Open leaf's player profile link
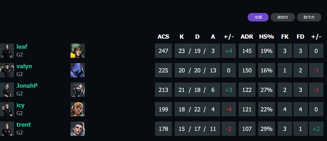Viewport: 327px width, 141px height. [22, 47]
